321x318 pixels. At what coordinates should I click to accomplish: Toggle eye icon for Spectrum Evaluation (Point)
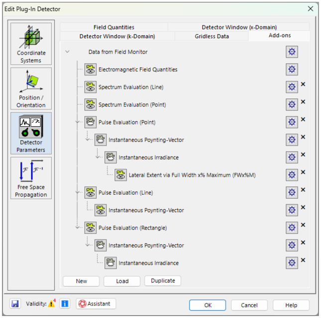coord(90,105)
